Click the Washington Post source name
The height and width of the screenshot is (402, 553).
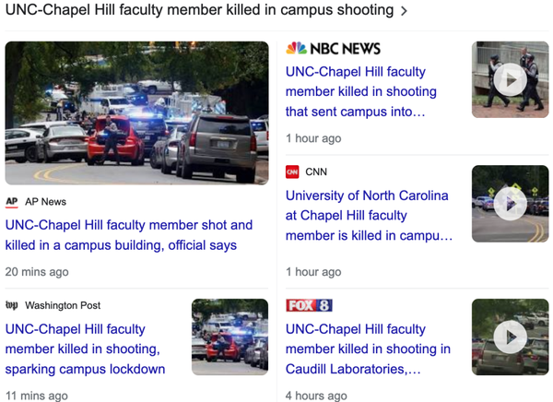(x=63, y=305)
